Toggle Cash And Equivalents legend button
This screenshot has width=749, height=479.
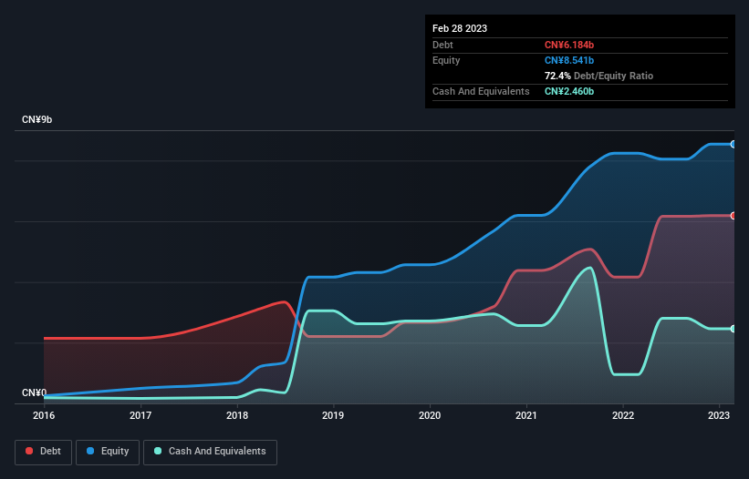pyautogui.click(x=210, y=452)
